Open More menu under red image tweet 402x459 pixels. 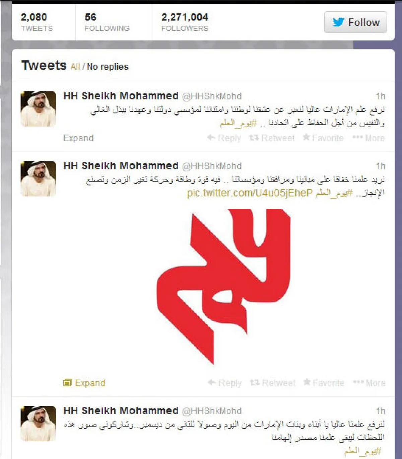click(370, 383)
